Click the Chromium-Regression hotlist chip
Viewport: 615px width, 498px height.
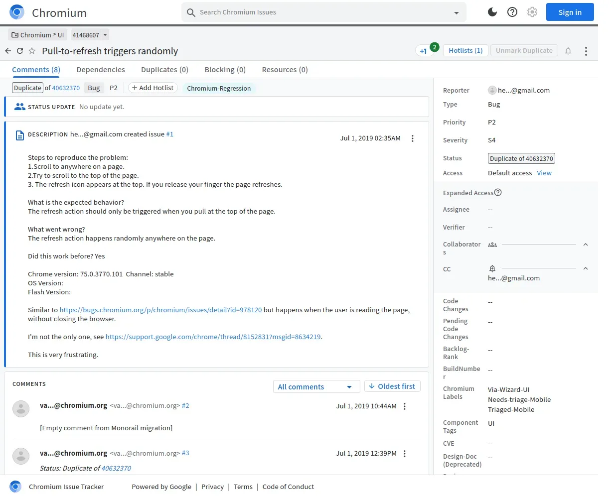(x=219, y=88)
